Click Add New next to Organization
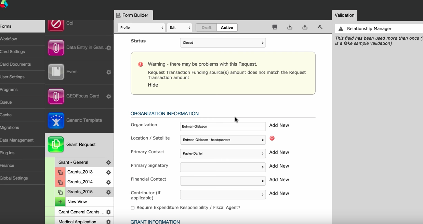The width and height of the screenshot is (423, 224). 279,125
